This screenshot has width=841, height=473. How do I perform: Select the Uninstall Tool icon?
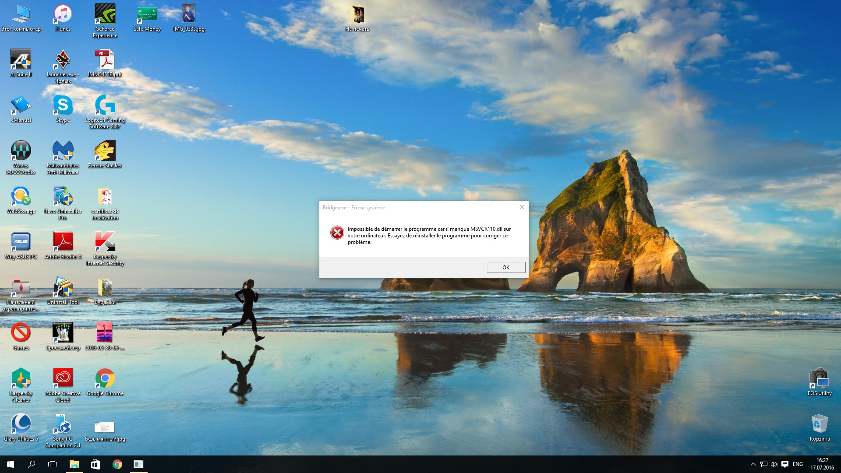[63, 291]
